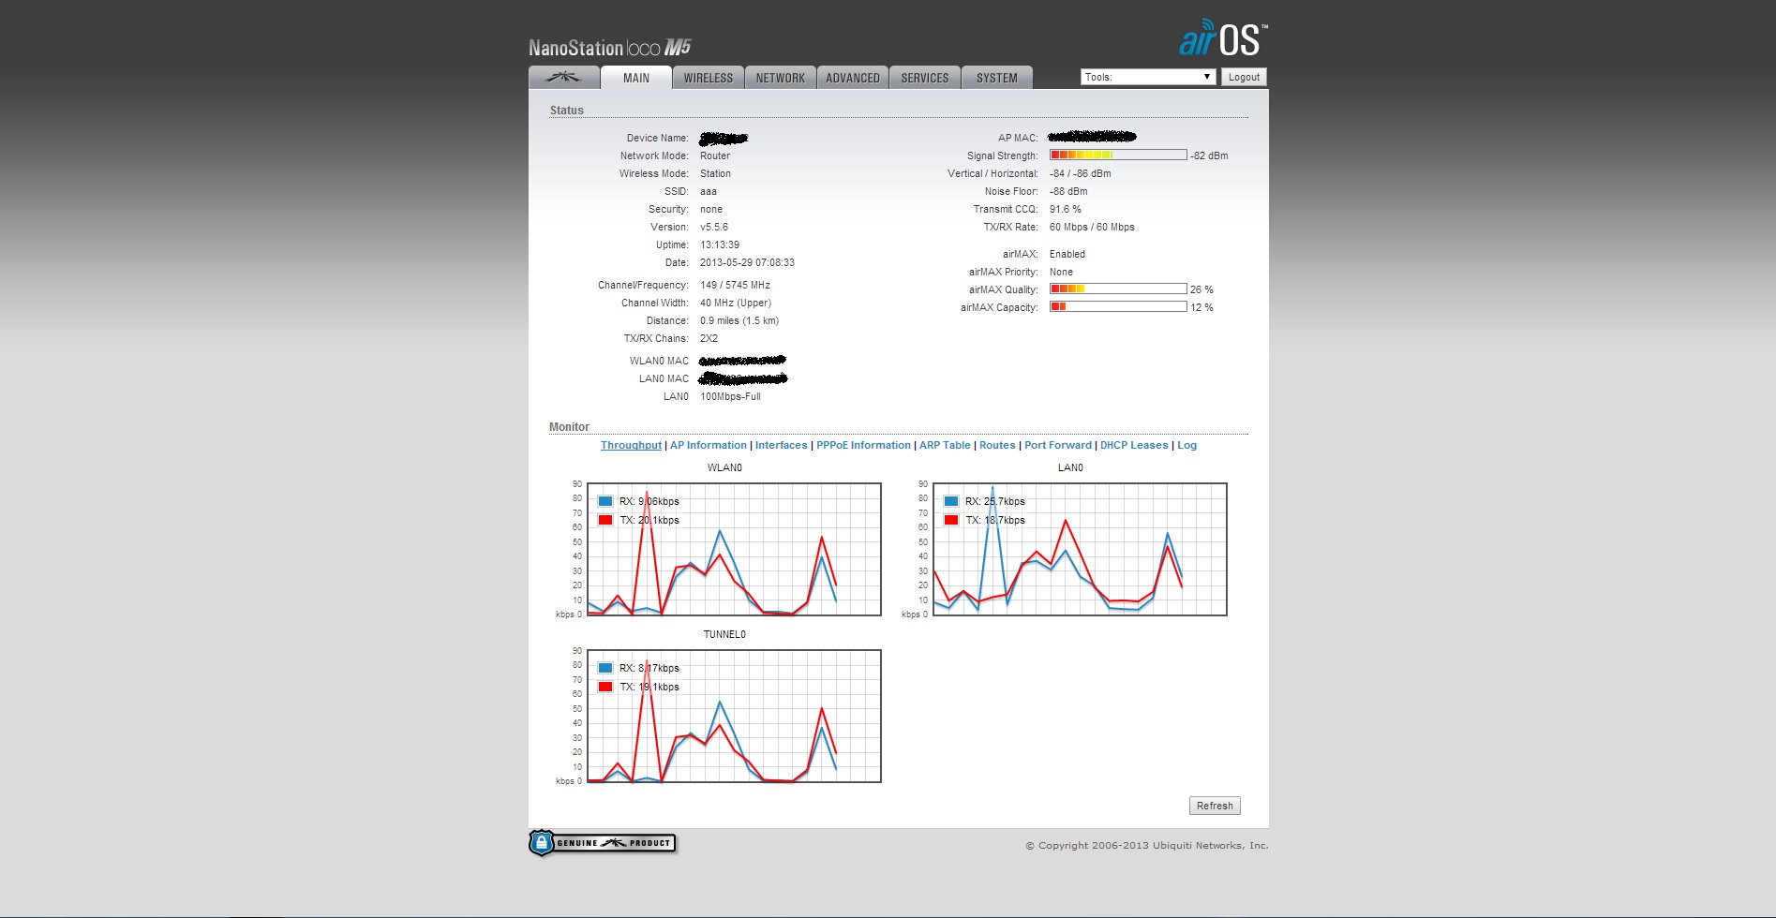
Task: Click LAN0 red TX legend swatch
Action: [x=951, y=520]
